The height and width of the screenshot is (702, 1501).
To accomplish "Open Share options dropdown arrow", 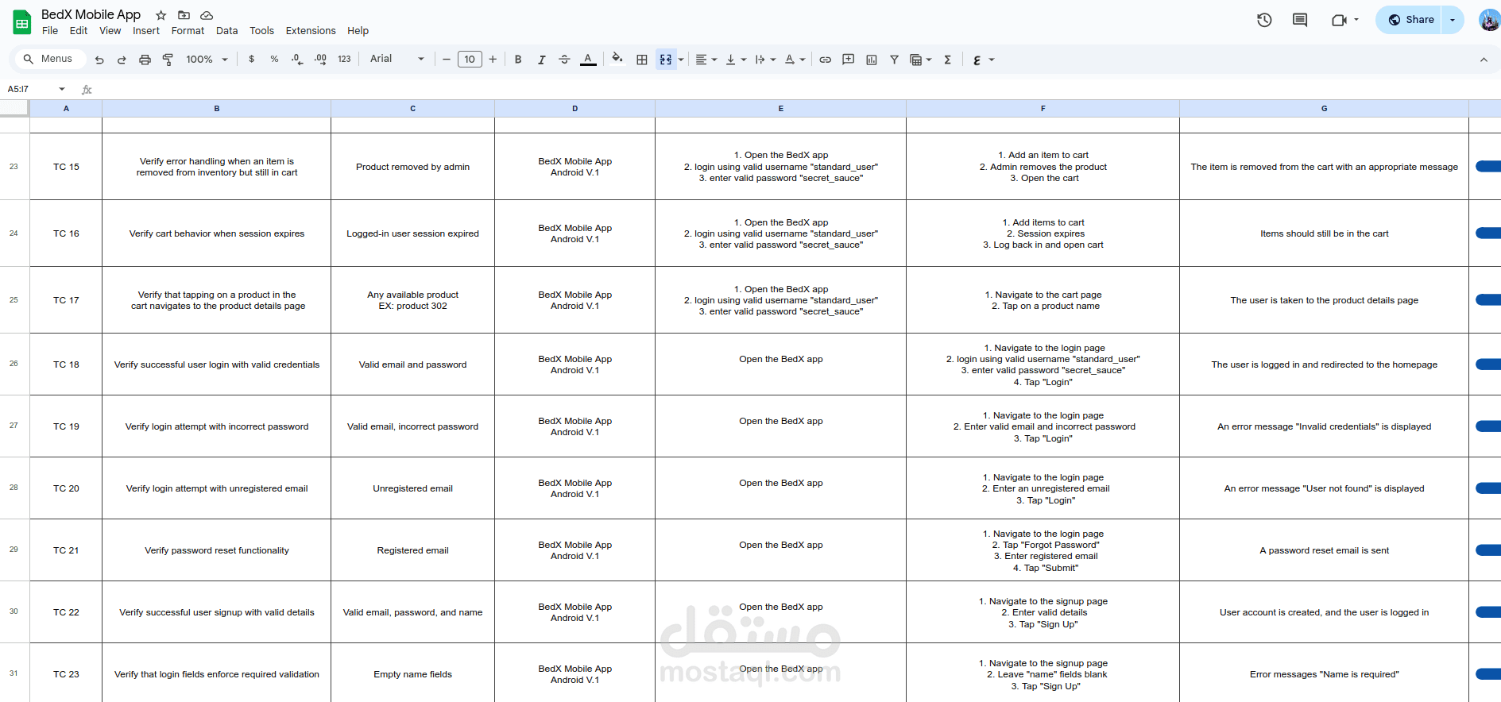I will click(x=1453, y=20).
